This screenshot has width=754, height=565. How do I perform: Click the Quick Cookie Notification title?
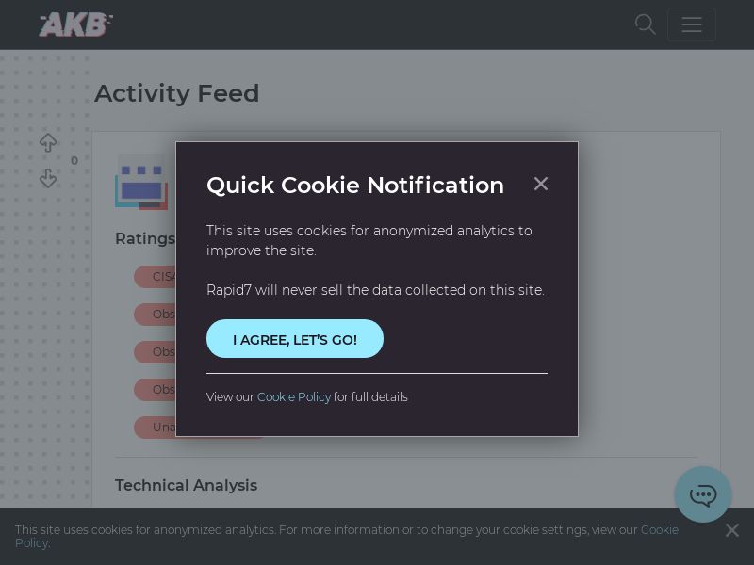pyautogui.click(x=355, y=185)
